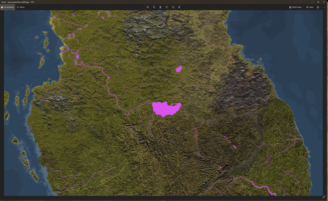Delete the photo with the trash icon
This screenshot has height=201, width=328.
(x=160, y=7)
